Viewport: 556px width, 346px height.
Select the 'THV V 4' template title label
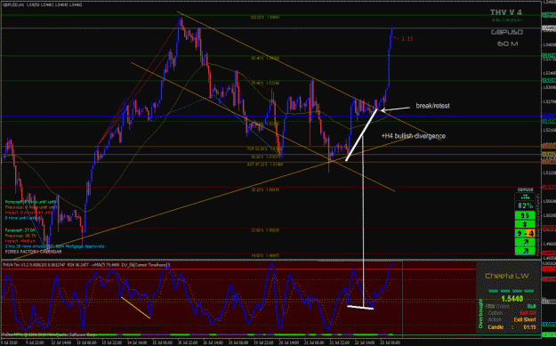tap(506, 12)
